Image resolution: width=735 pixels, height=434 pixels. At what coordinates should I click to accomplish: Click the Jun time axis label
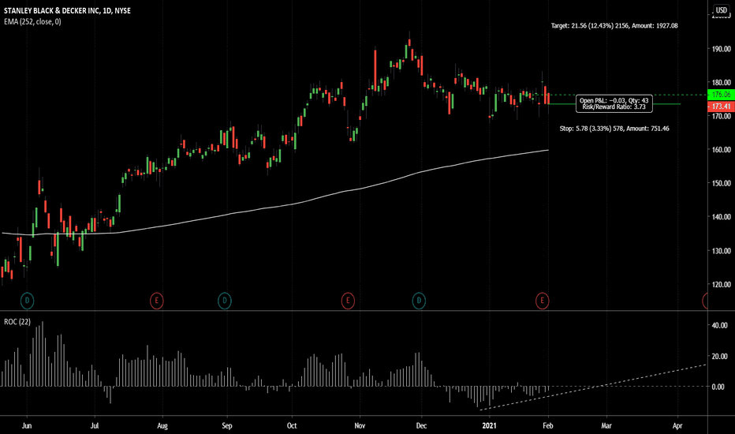27,426
